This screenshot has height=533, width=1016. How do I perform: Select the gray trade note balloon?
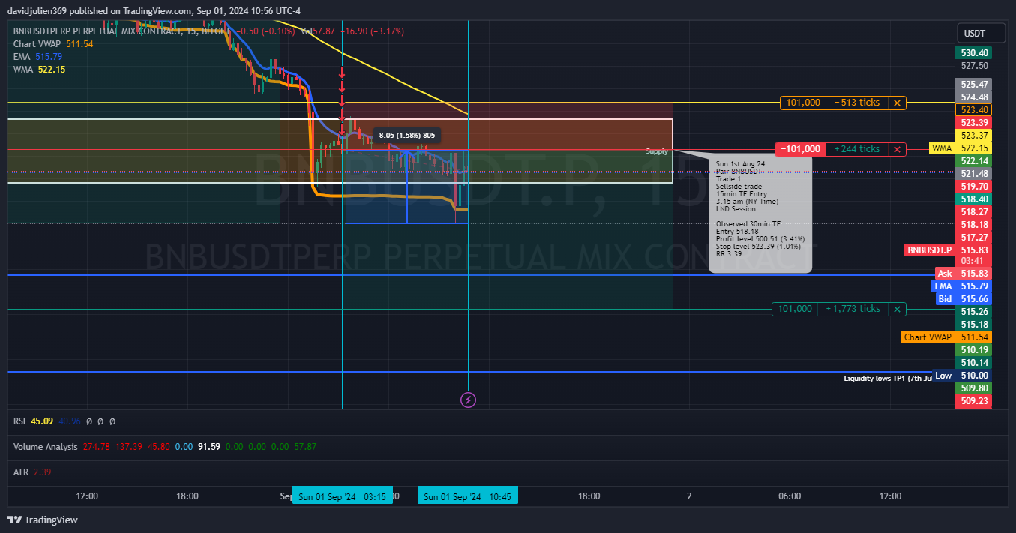click(760, 214)
